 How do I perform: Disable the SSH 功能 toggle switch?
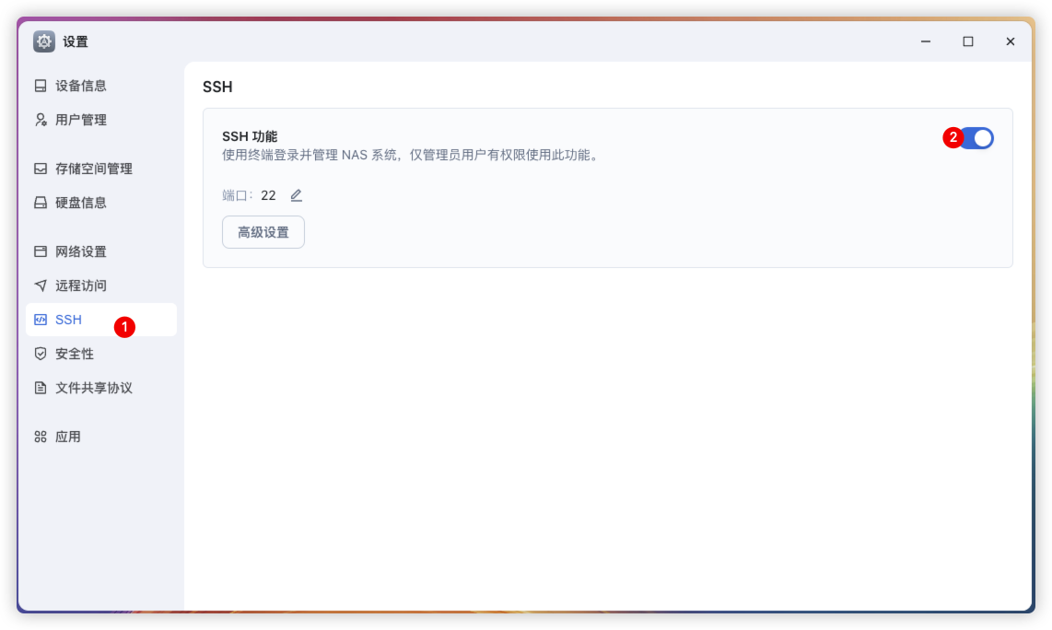coord(977,138)
